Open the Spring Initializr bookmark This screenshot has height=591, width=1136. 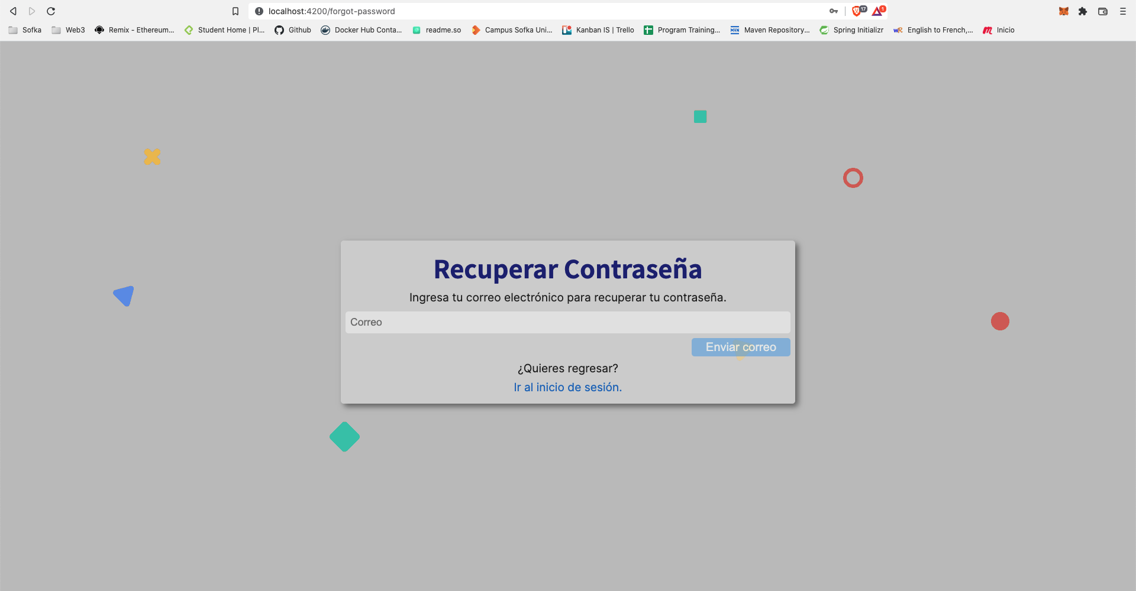click(x=851, y=30)
